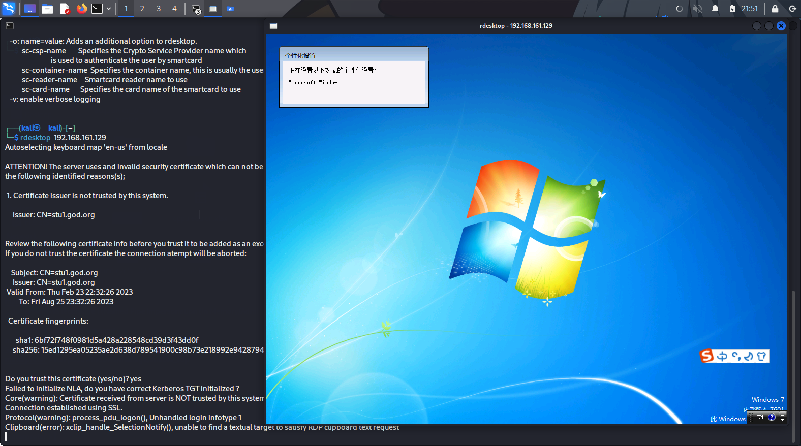This screenshot has height=446, width=801.
Task: Minimize the rdesktop window
Action: coord(757,26)
